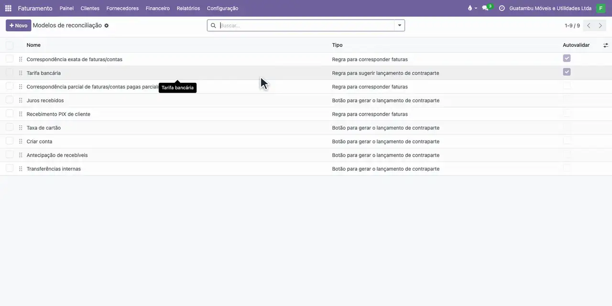The height and width of the screenshot is (306, 612).
Task: Open the Taxa de cartão record
Action: click(x=44, y=128)
